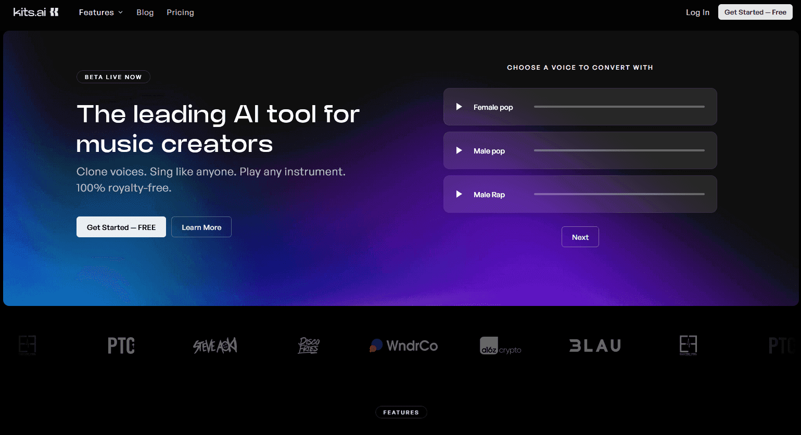The width and height of the screenshot is (801, 435).
Task: Click 'CHOOSE A VOICE TO CONVERT WITH' heading
Action: coord(580,68)
